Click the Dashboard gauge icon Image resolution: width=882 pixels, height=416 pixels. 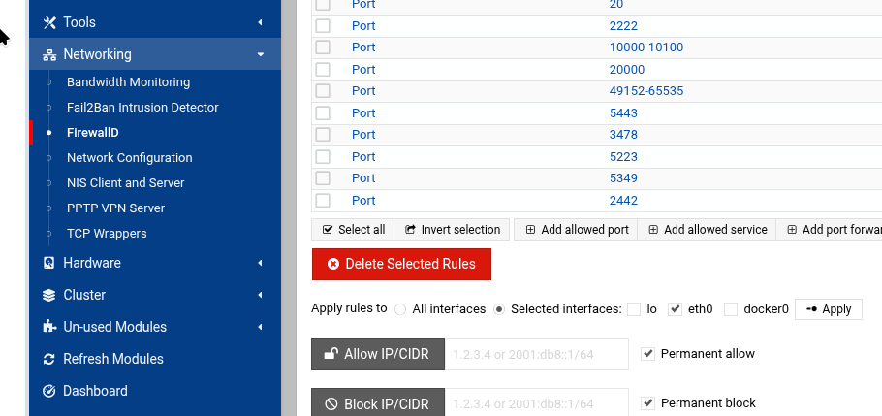pos(49,391)
